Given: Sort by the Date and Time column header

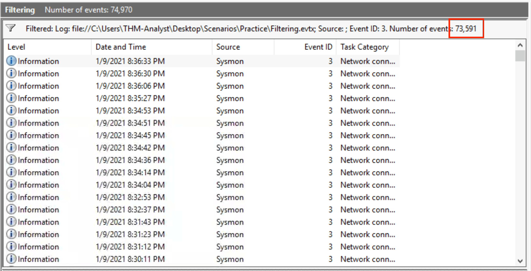Looking at the screenshot, I should pyautogui.click(x=152, y=47).
